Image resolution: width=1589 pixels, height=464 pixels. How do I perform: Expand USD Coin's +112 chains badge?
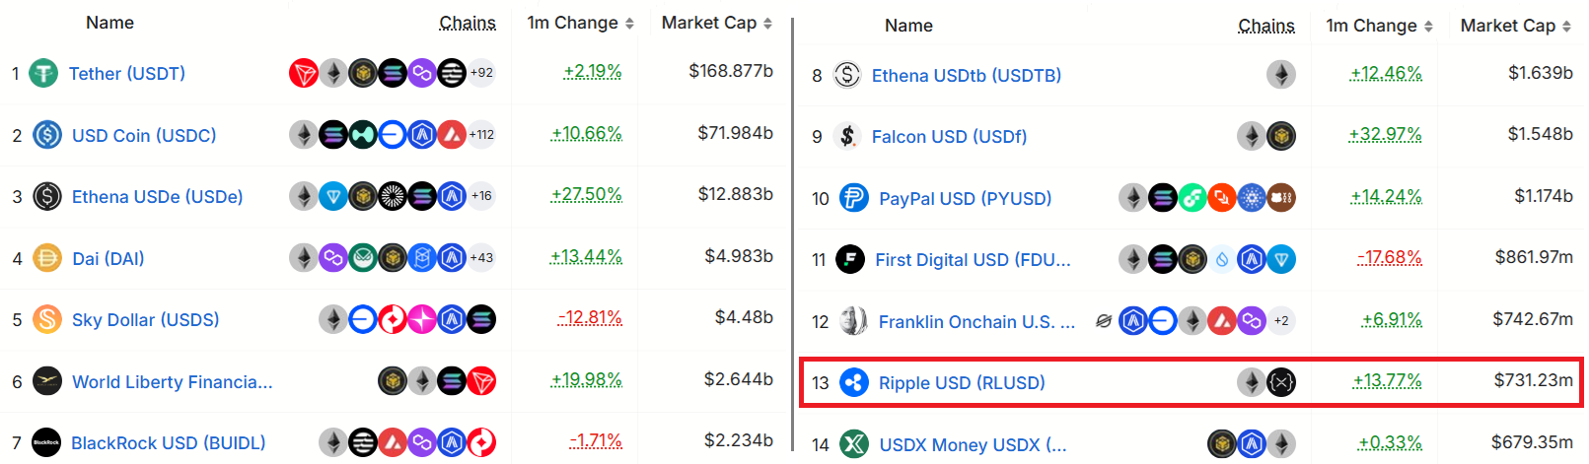pyautogui.click(x=481, y=135)
